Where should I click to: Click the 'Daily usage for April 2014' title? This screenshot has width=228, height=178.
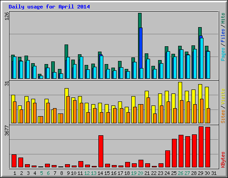49,7
